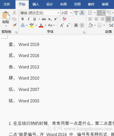Click the enclosed character 字 icon
This screenshot has width=114, height=136.
[82, 25]
